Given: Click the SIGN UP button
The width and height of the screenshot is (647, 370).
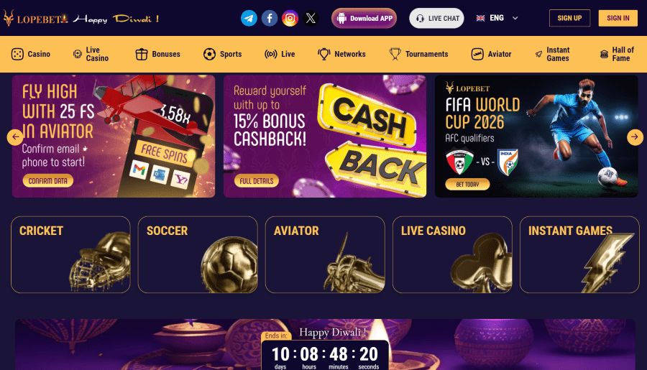Looking at the screenshot, I should pyautogui.click(x=569, y=18).
